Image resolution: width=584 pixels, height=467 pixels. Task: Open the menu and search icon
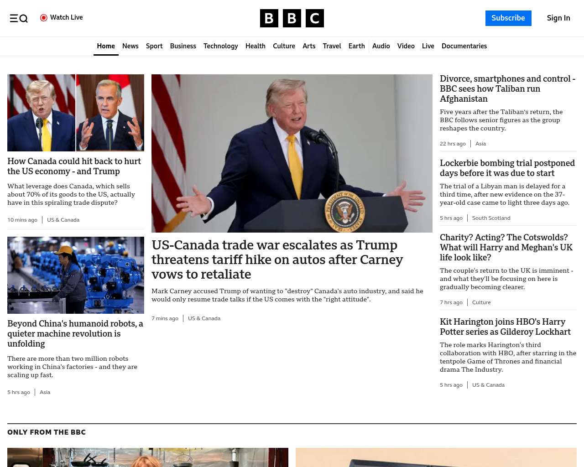click(19, 18)
